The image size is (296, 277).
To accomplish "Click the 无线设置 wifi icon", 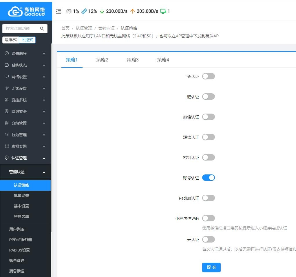I will pyautogui.click(x=7, y=88).
